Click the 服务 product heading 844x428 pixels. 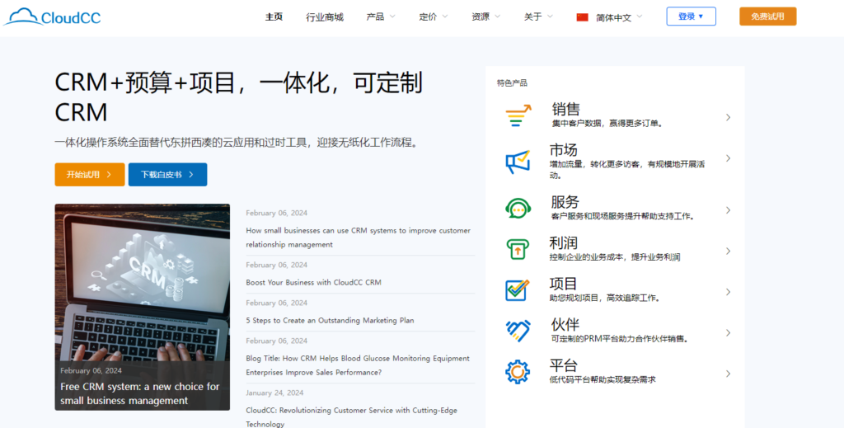click(565, 202)
